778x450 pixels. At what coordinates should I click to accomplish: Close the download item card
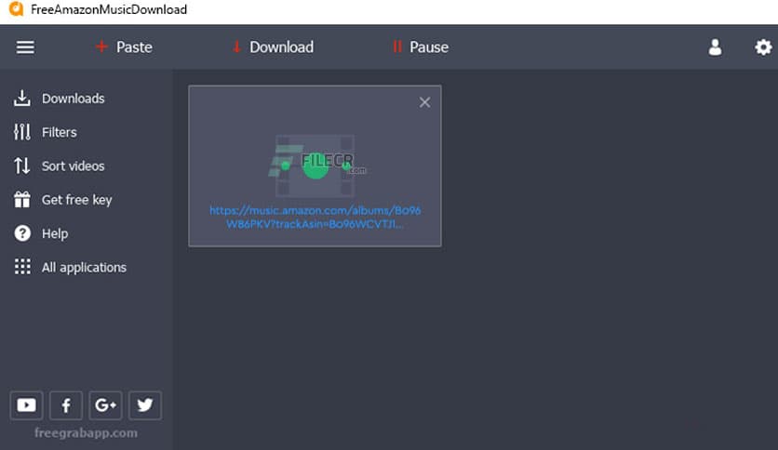pos(424,102)
